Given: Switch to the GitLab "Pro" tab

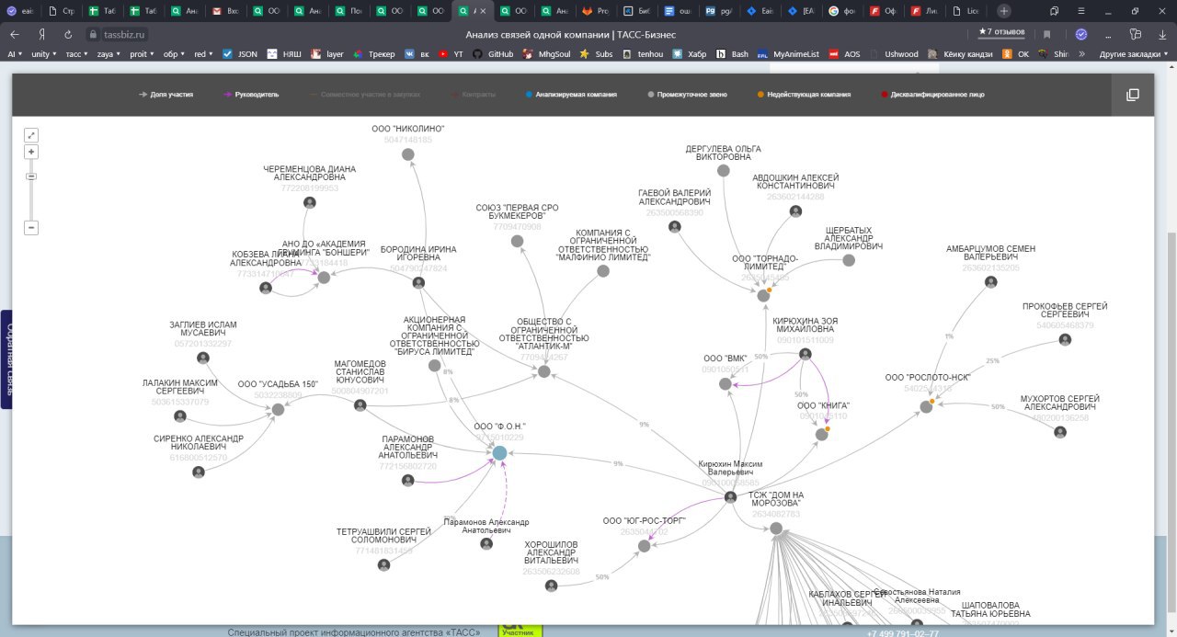Looking at the screenshot, I should click(x=597, y=11).
